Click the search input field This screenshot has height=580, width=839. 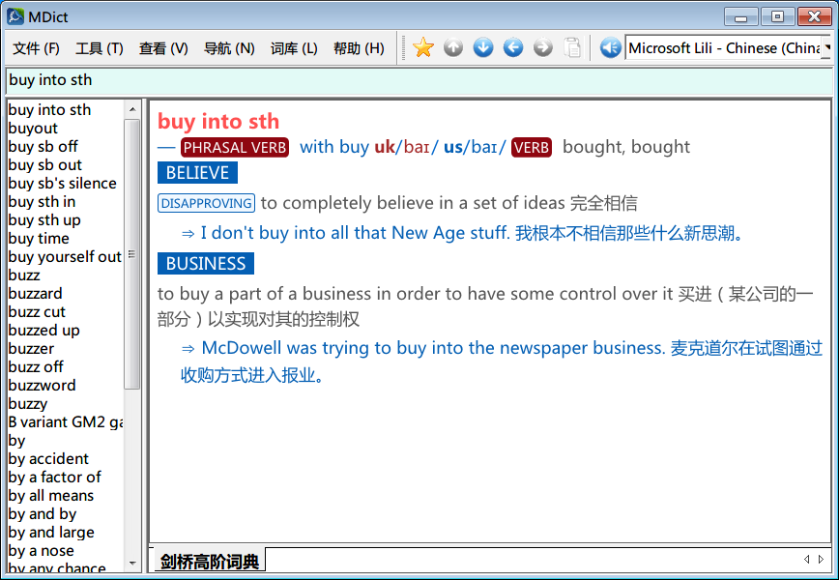tap(419, 81)
